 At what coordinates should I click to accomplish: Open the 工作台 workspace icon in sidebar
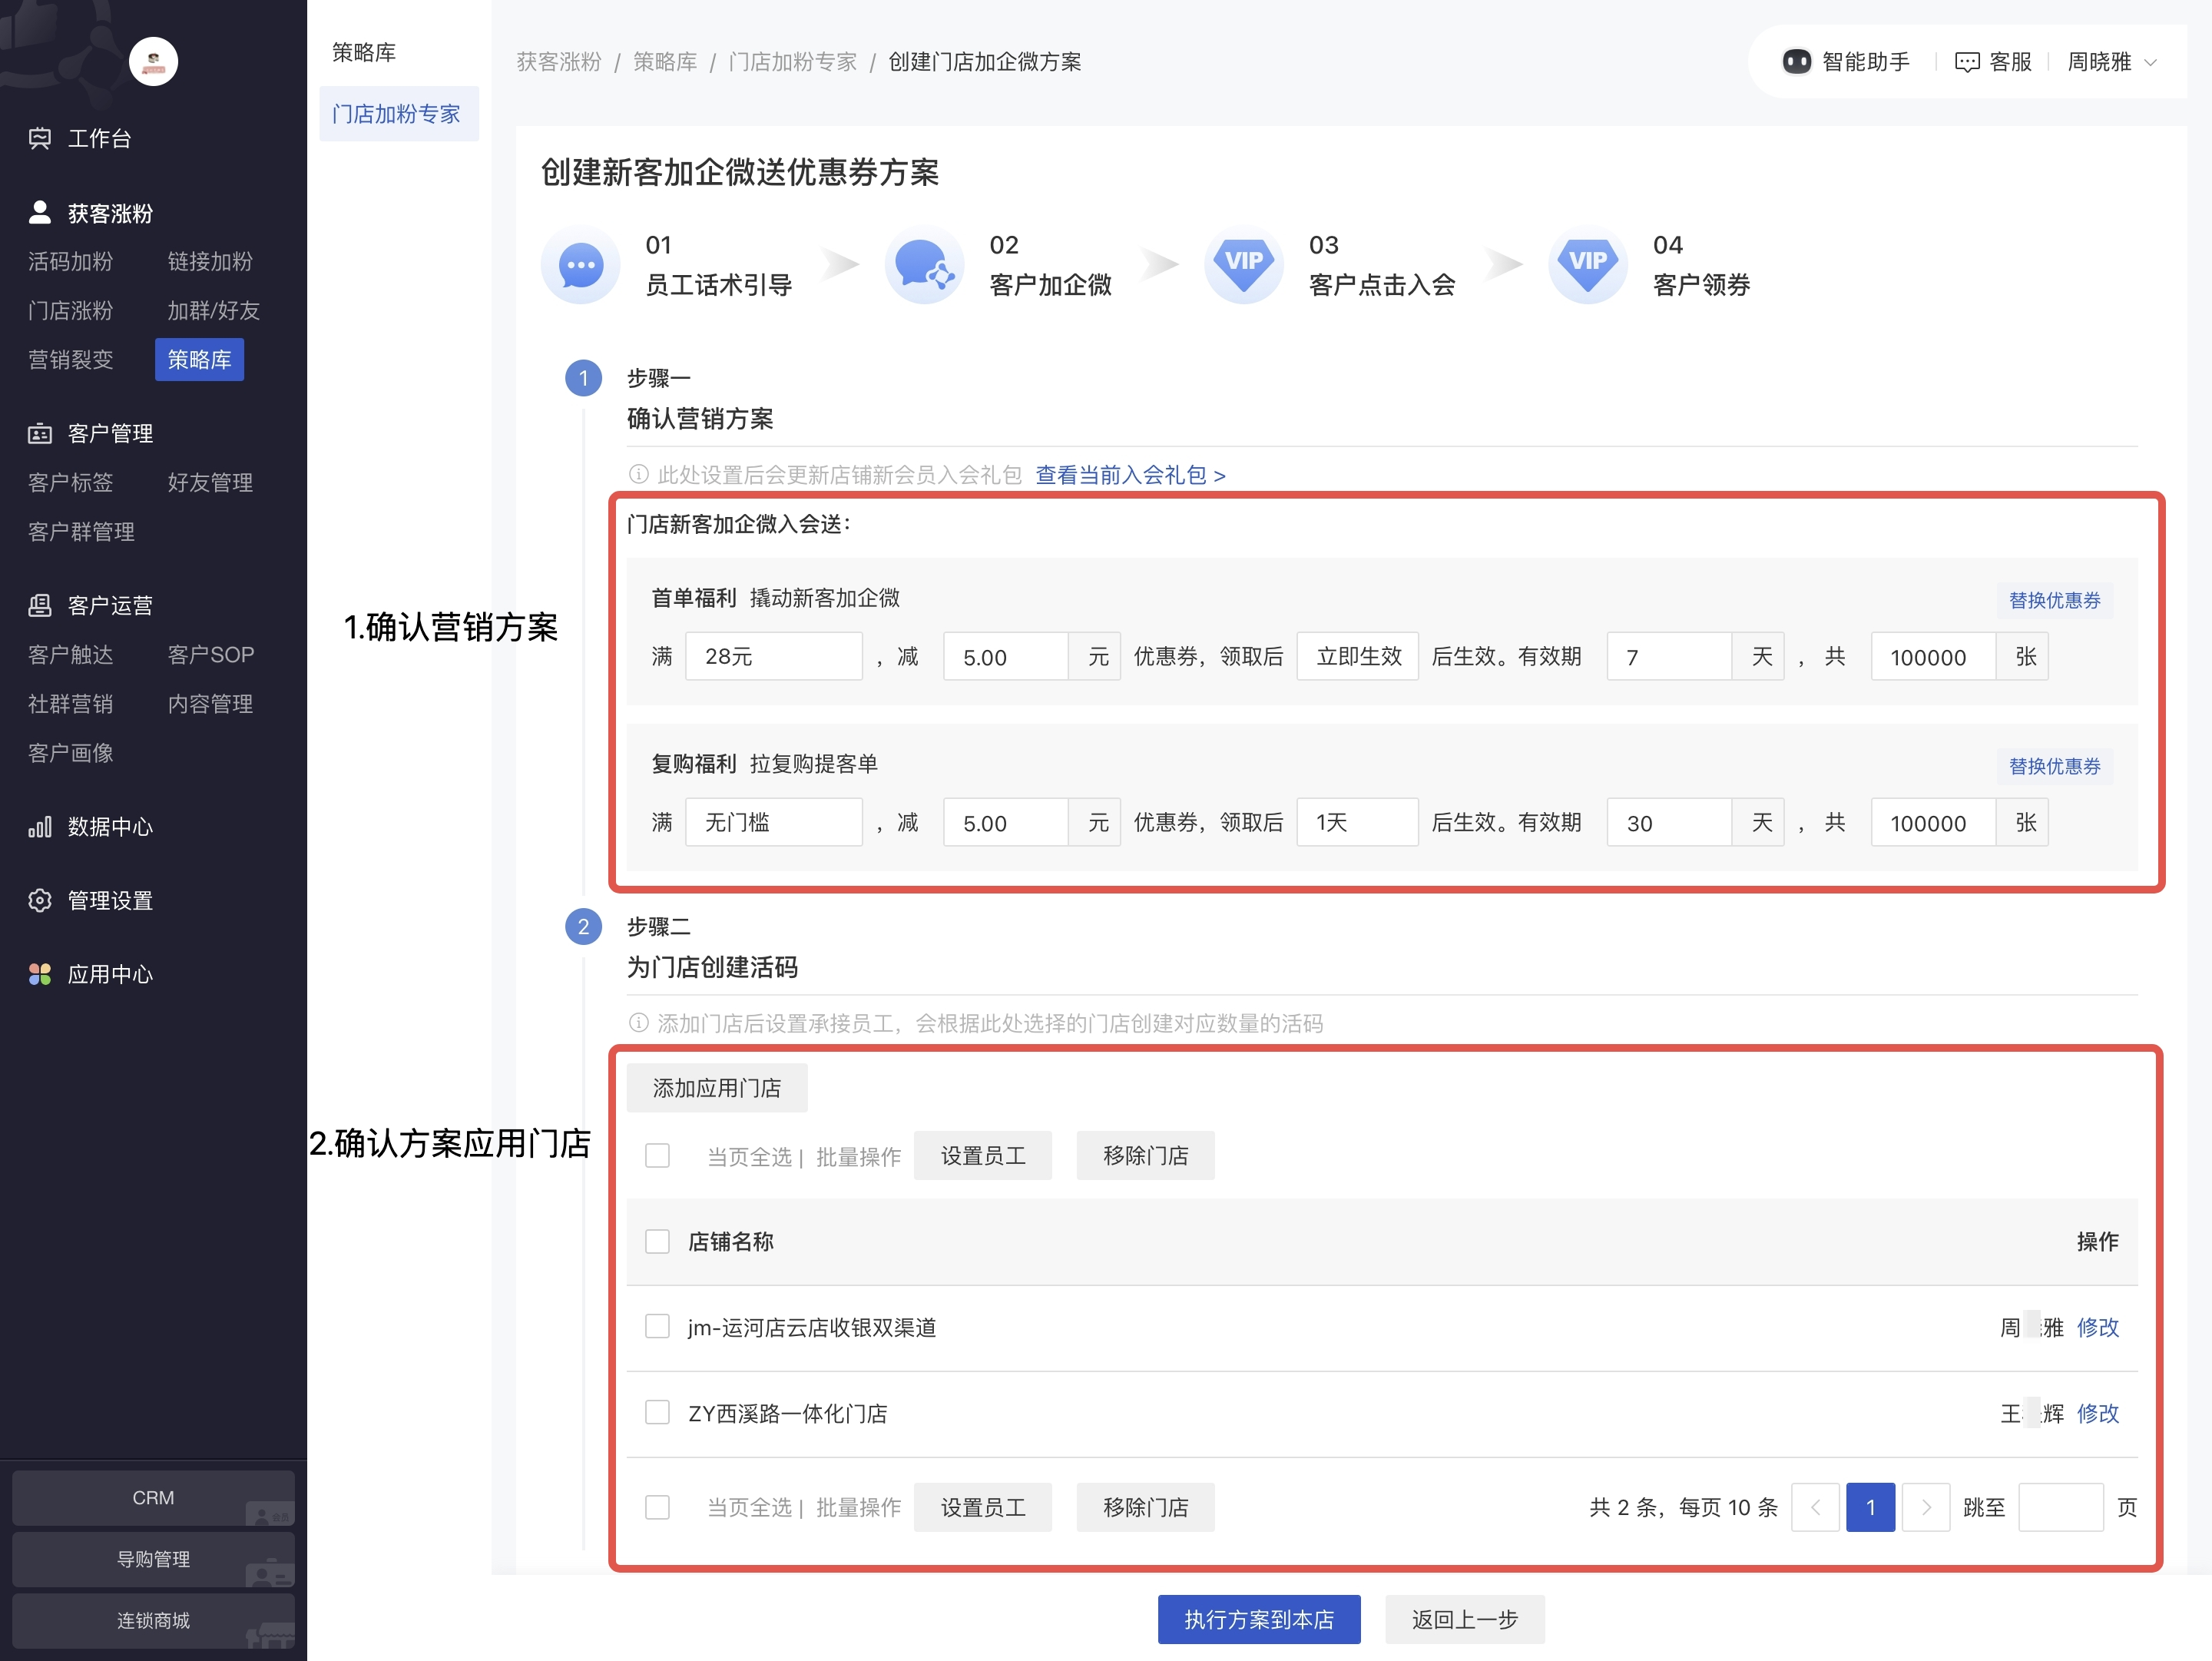40,139
